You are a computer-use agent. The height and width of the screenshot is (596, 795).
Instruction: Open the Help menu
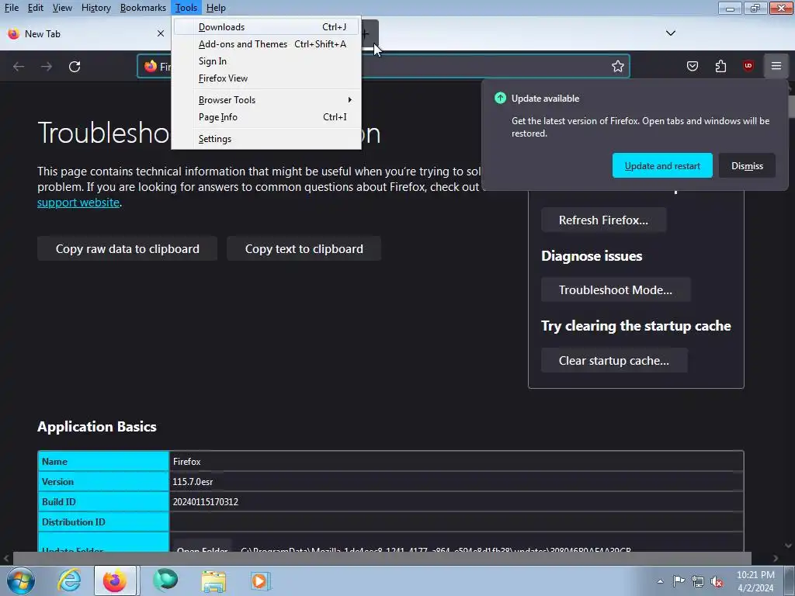coord(216,8)
